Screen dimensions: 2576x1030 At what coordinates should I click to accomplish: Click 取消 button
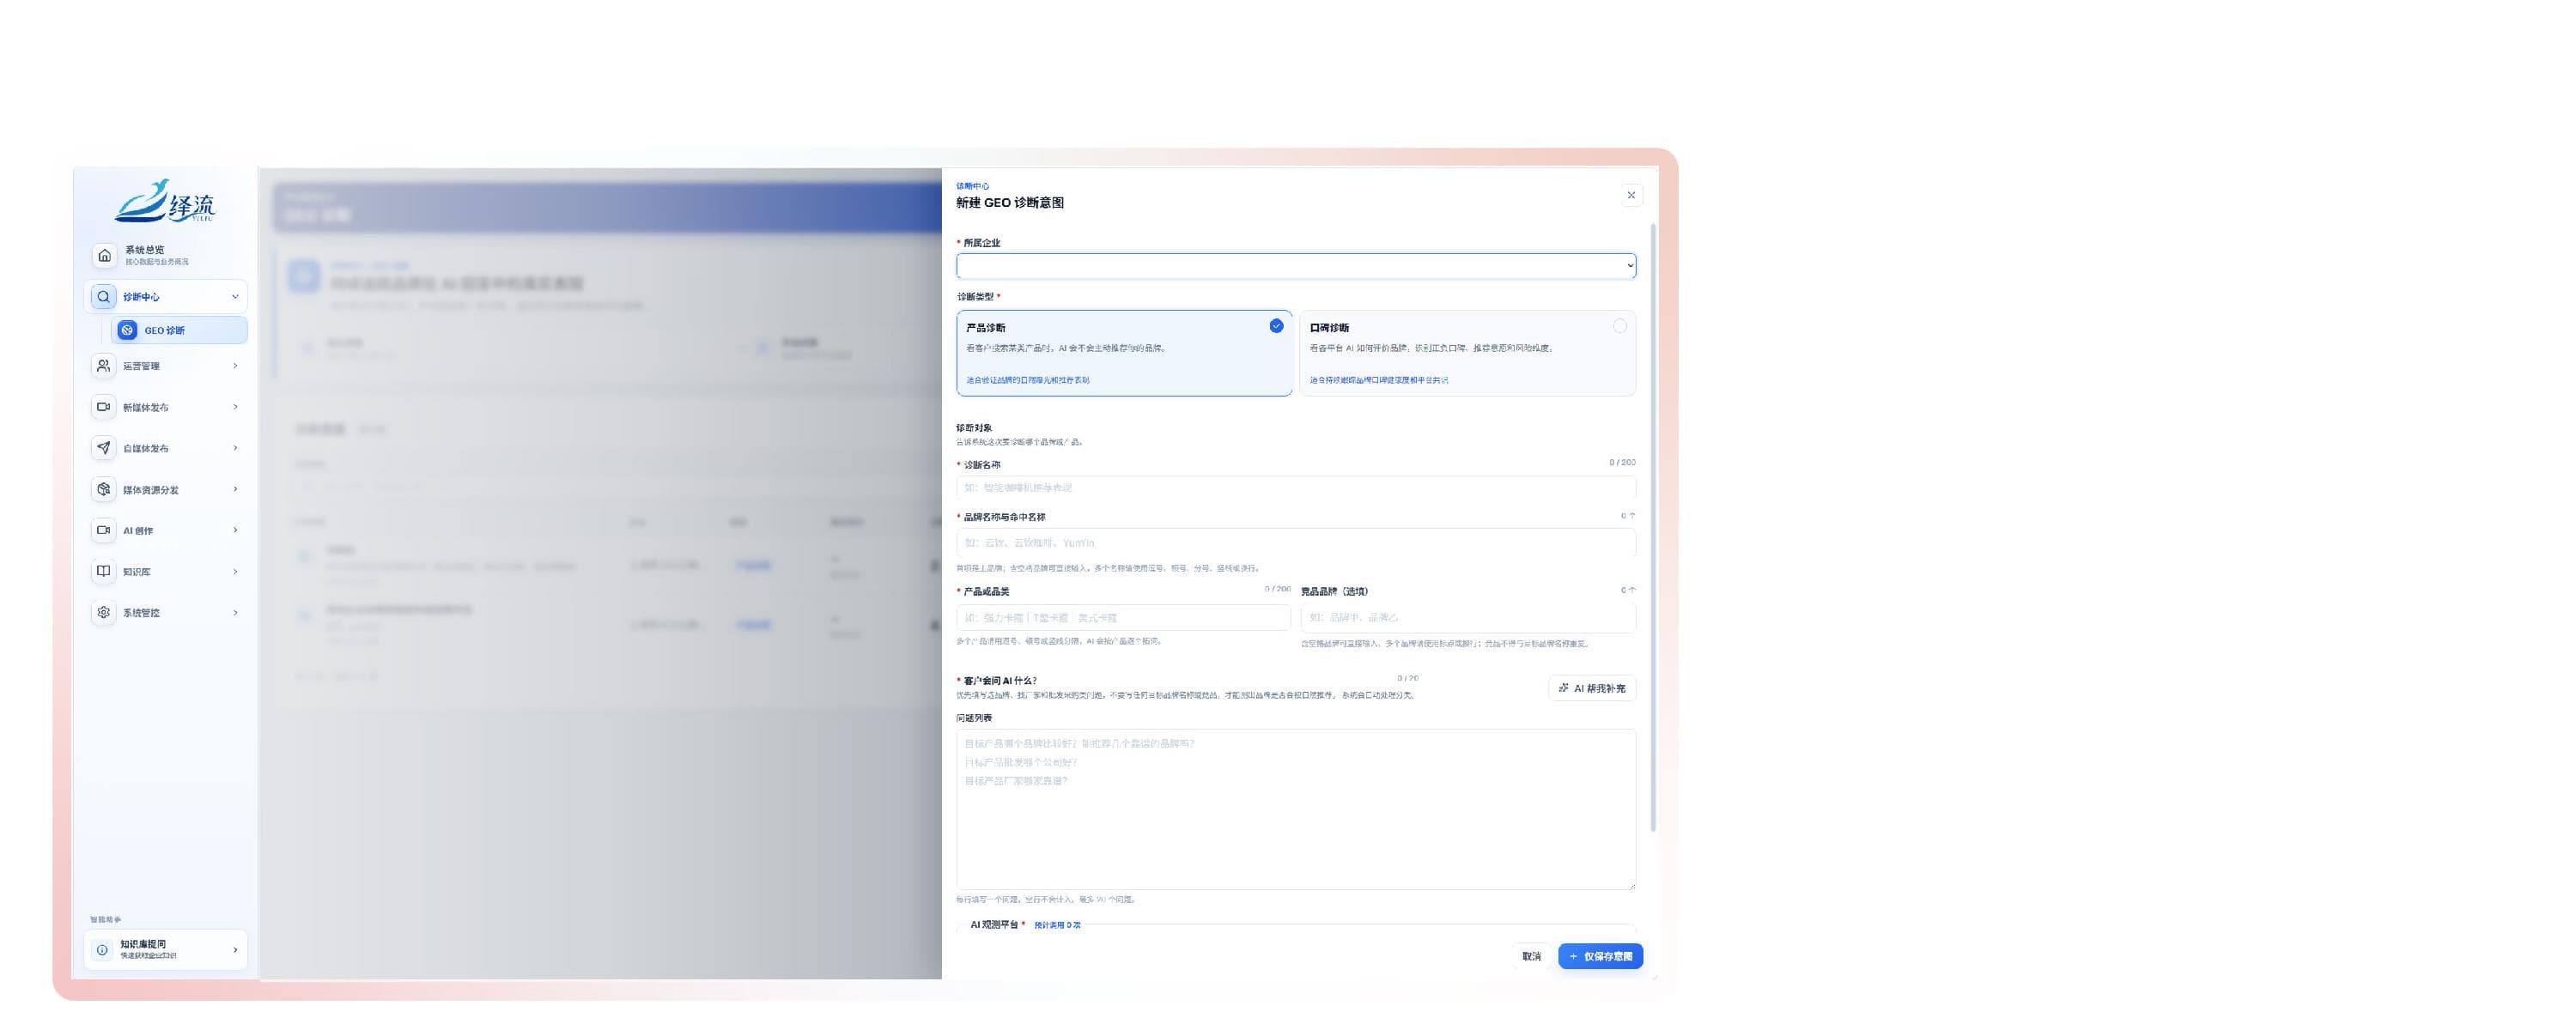click(x=1531, y=957)
